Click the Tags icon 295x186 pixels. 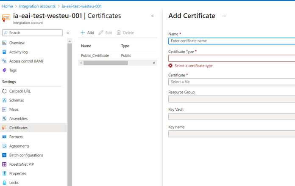tap(4, 70)
